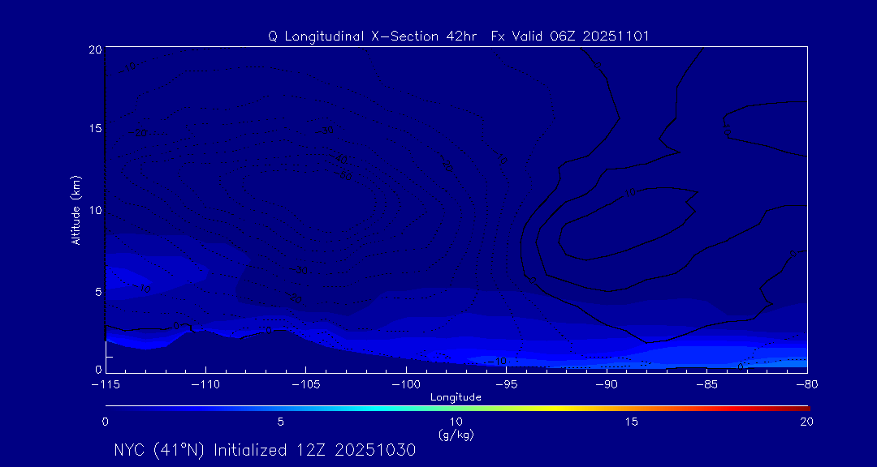The height and width of the screenshot is (467, 877).
Task: Click the 'NYC (41°N) Initialized 12Z 20251030' footer
Action: point(265,451)
